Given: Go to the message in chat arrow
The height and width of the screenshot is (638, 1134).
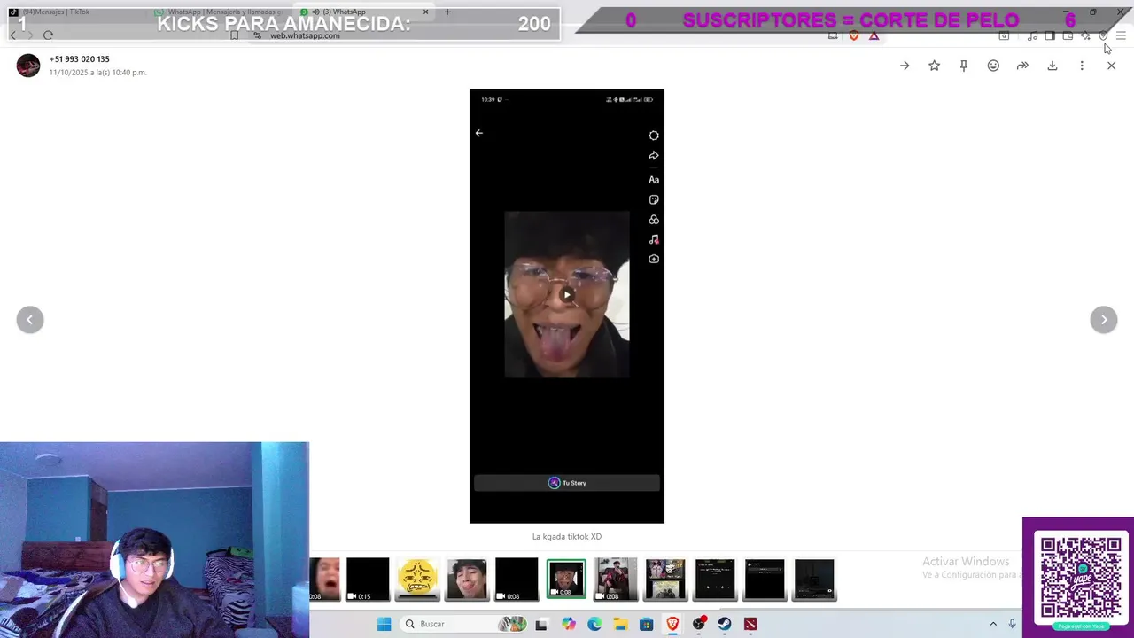Looking at the screenshot, I should [x=905, y=66].
